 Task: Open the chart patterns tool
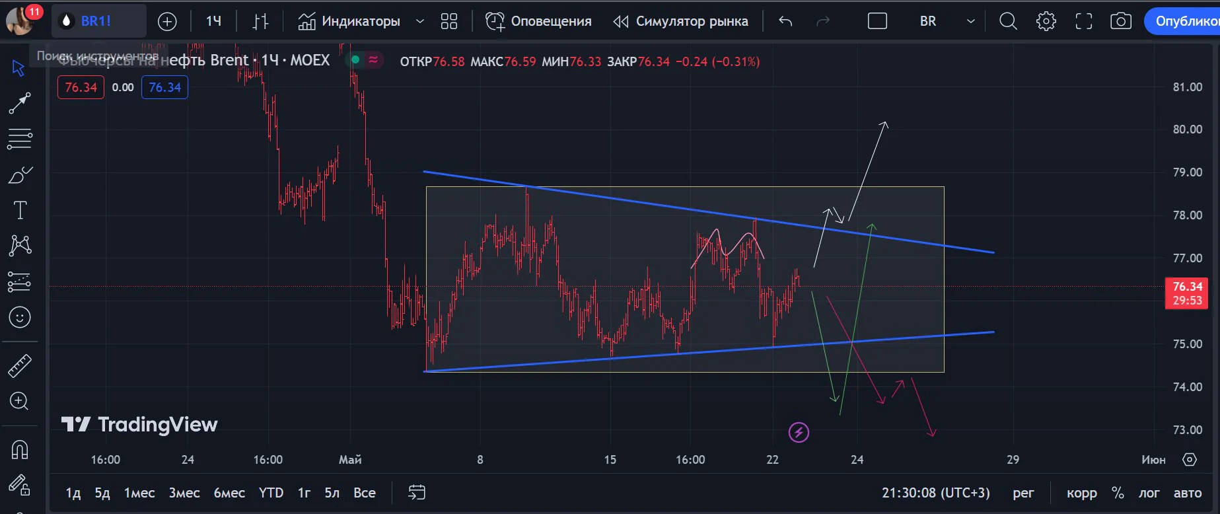(20, 246)
